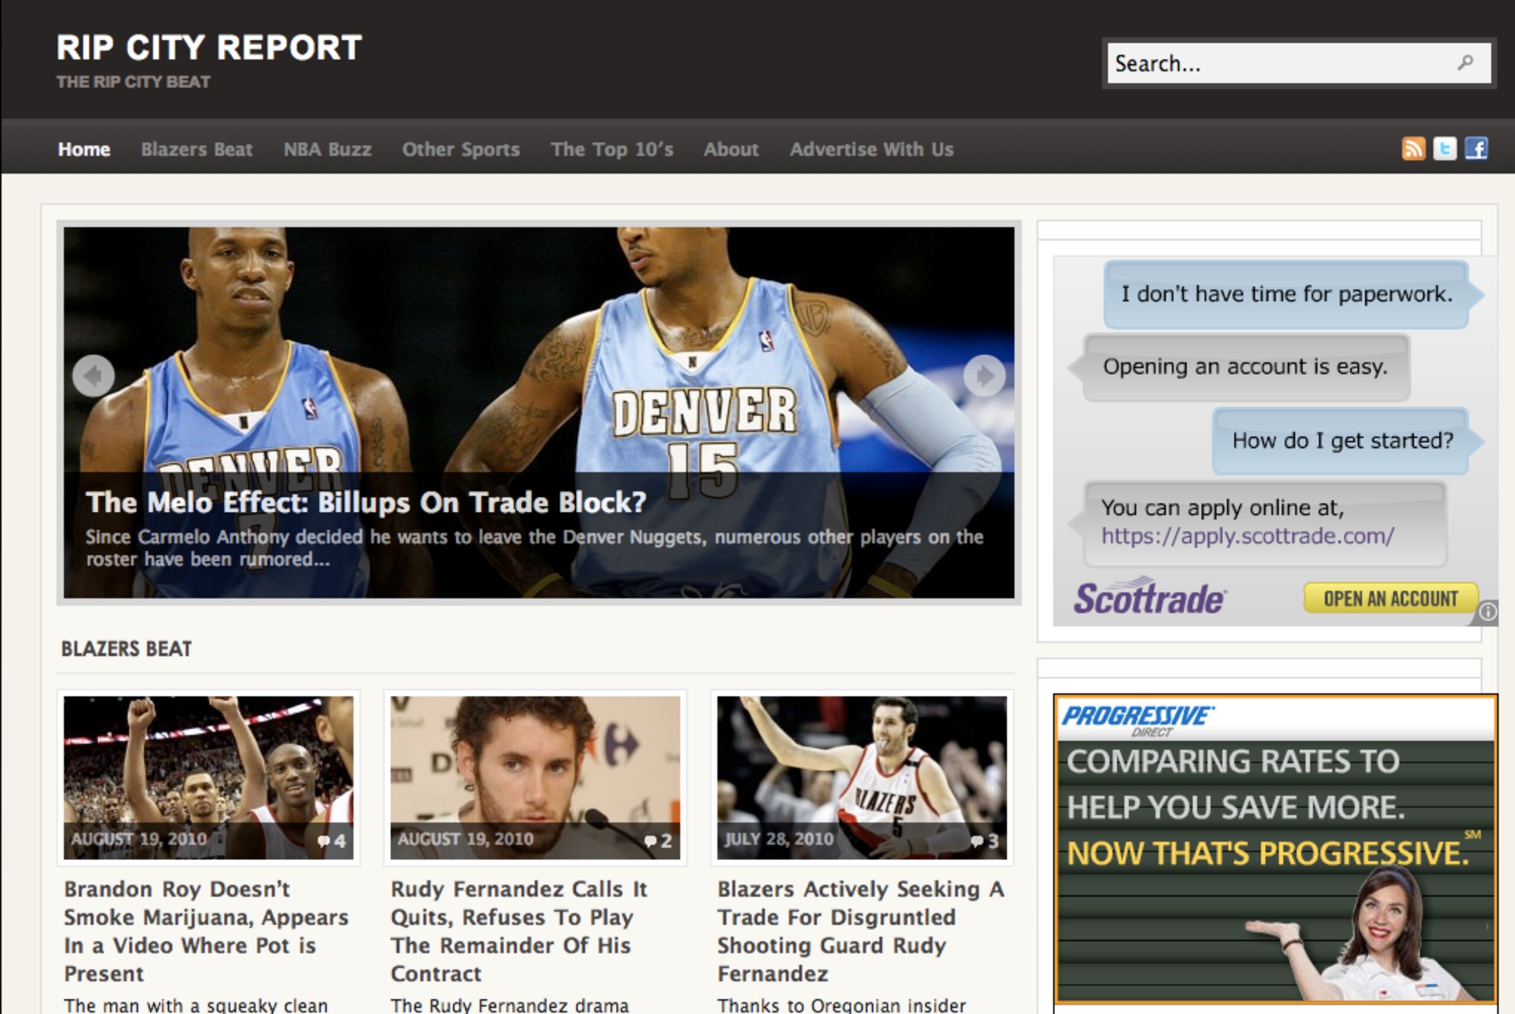Focus the Search input field

[x=1299, y=63]
